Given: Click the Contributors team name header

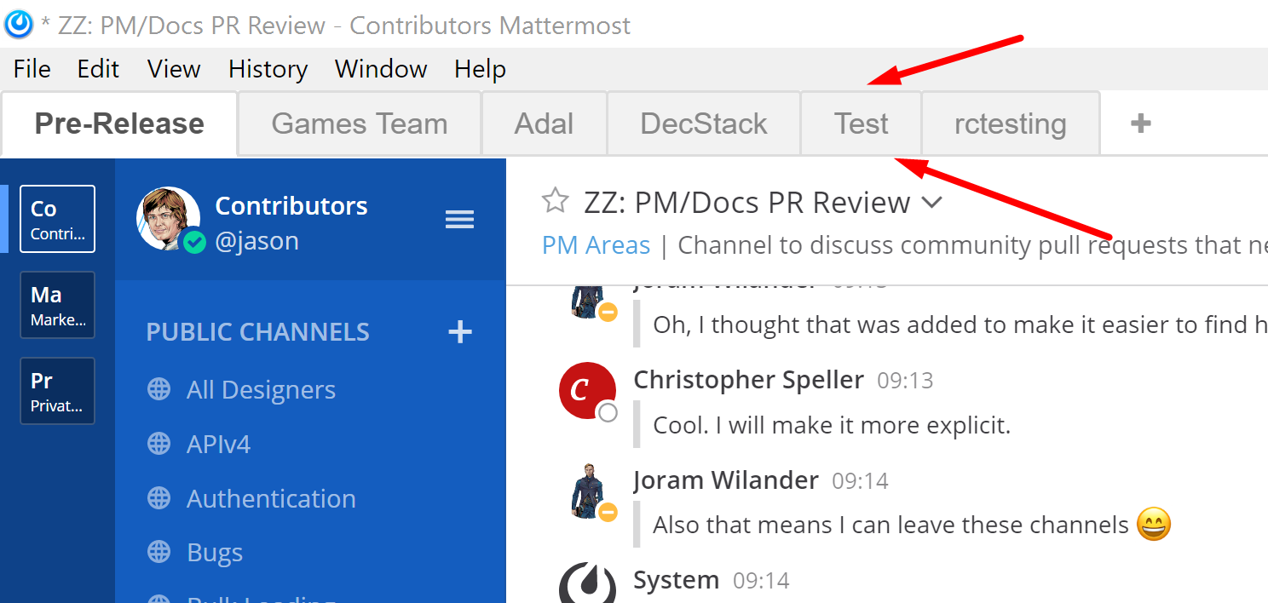Looking at the screenshot, I should tap(291, 205).
